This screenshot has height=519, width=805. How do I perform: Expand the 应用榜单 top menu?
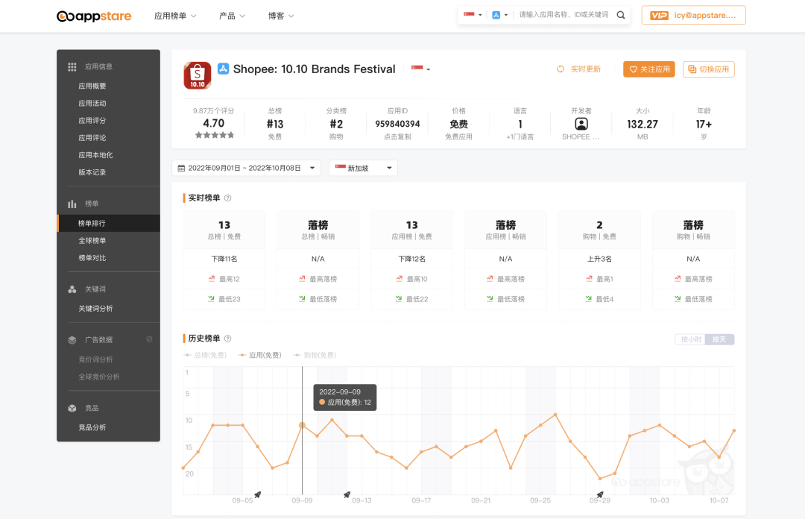[x=175, y=16]
